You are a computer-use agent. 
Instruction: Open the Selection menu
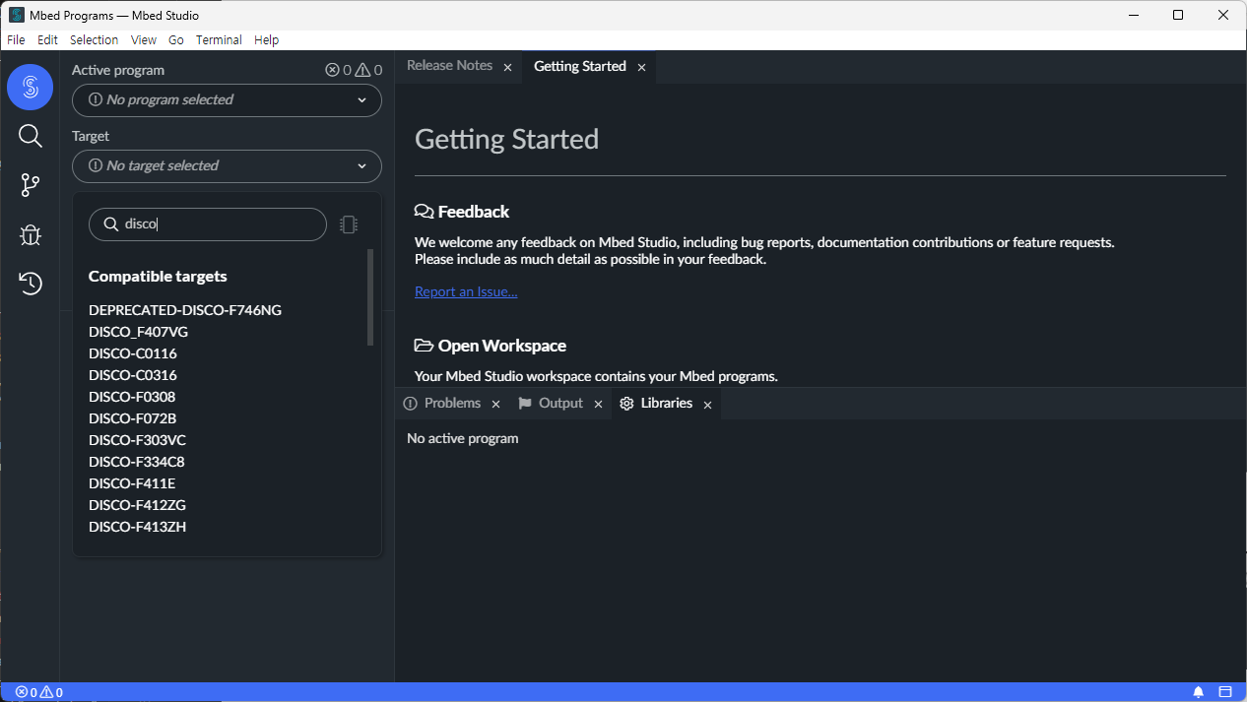pyautogui.click(x=94, y=40)
